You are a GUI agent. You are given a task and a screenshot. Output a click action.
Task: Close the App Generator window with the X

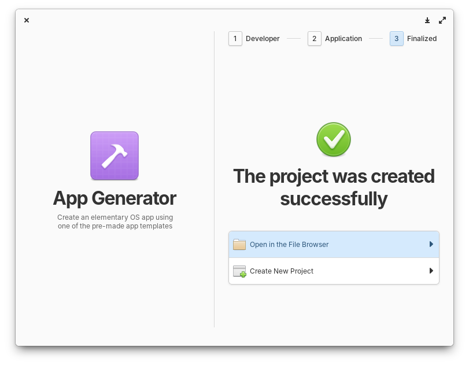(27, 20)
